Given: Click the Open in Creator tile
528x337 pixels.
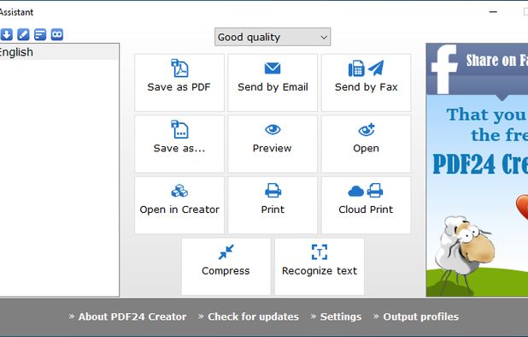Looking at the screenshot, I should (179, 205).
